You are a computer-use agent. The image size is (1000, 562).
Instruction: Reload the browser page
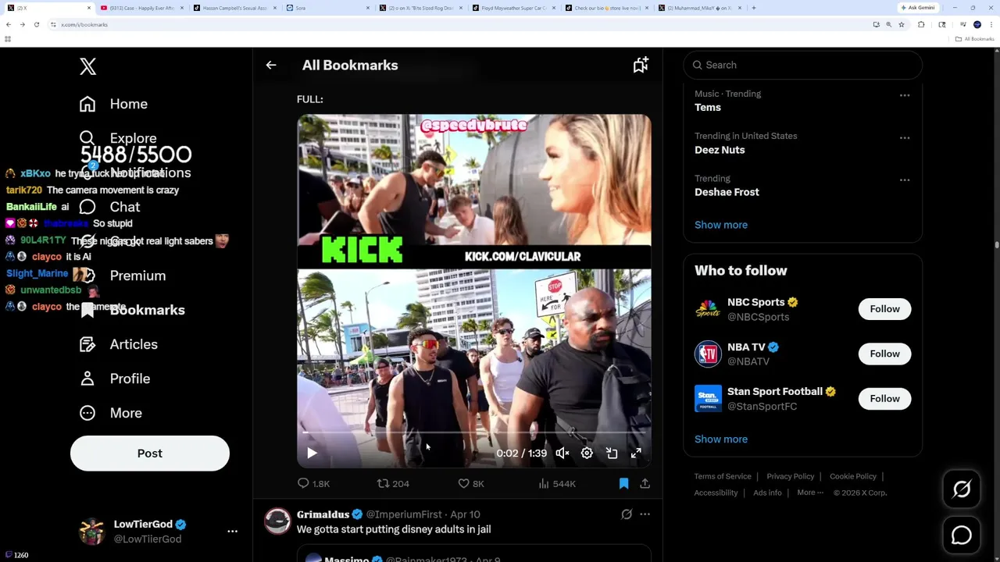point(36,24)
